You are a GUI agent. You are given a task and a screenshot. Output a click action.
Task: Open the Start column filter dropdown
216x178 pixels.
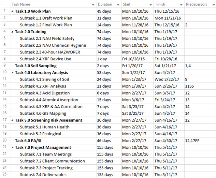click(151, 5)
